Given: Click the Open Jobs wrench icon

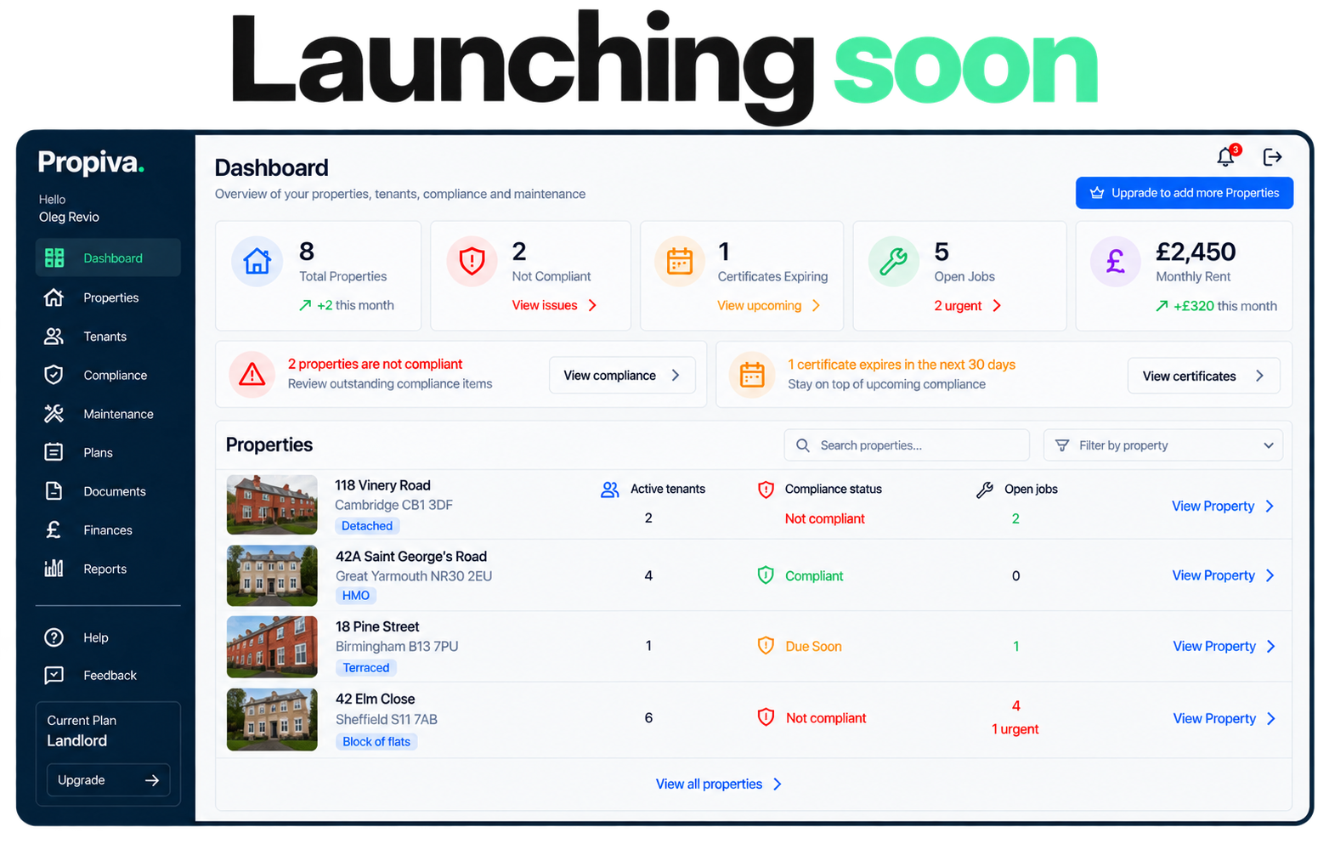Looking at the screenshot, I should pos(894,261).
